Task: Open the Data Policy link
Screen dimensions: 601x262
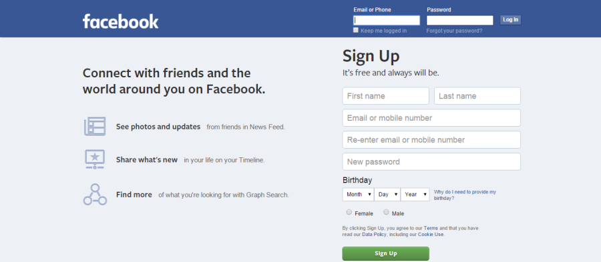Action: [374, 235]
